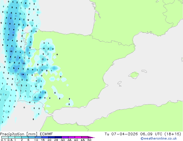Click the 'UTC' label
The width and height of the screenshot is (183, 141).
pos(158,134)
